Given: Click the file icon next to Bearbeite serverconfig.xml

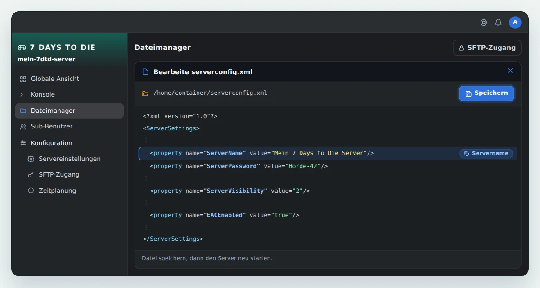Looking at the screenshot, I should click(145, 72).
